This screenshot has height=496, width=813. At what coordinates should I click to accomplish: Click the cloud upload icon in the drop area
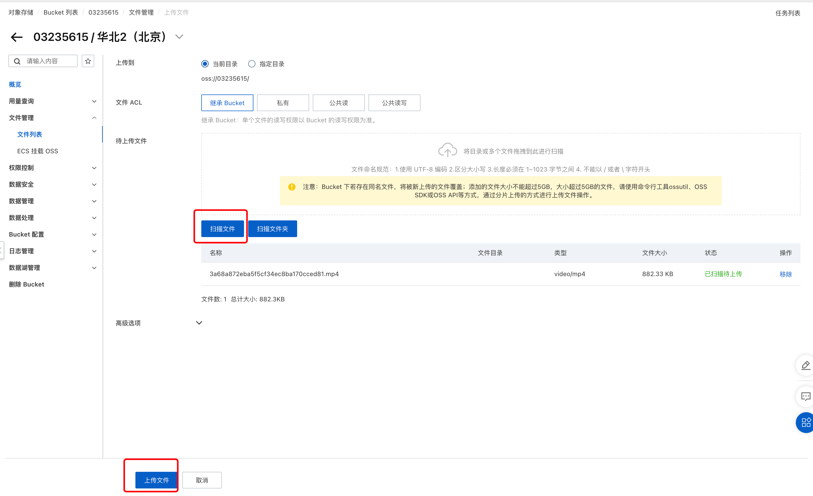tap(447, 150)
